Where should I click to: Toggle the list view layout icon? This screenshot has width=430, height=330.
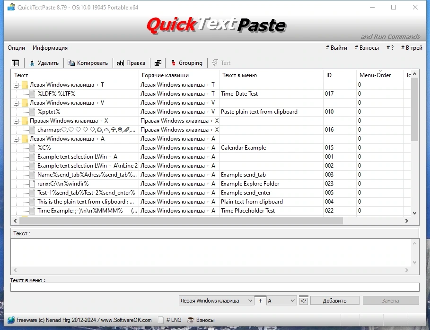pyautogui.click(x=15, y=63)
